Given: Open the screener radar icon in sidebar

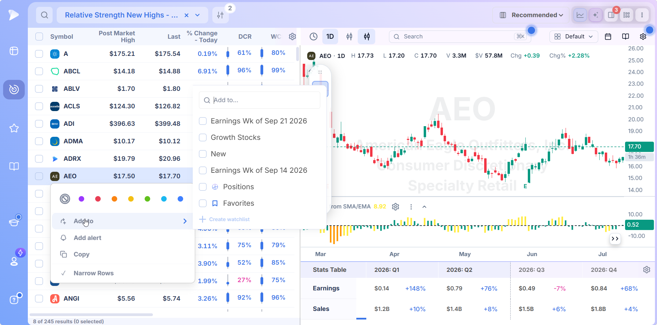Looking at the screenshot, I should pos(14,89).
